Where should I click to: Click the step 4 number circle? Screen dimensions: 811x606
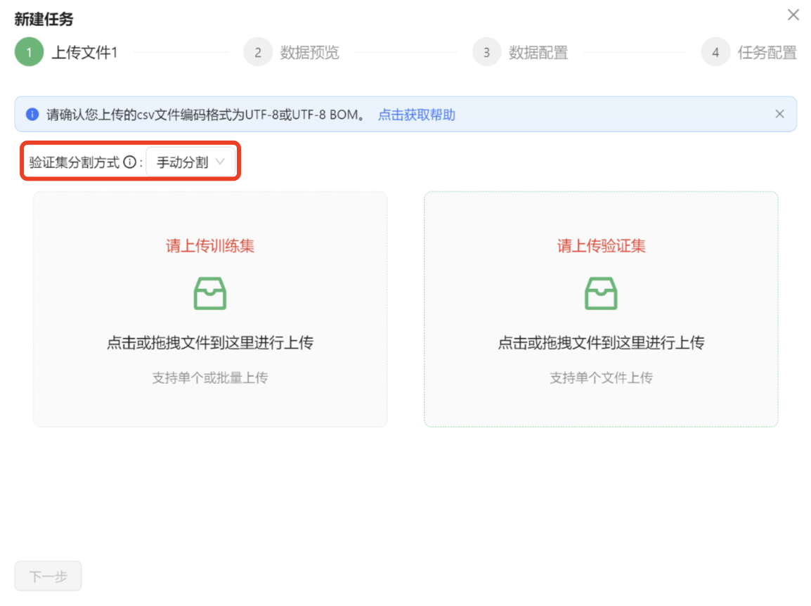coord(715,53)
